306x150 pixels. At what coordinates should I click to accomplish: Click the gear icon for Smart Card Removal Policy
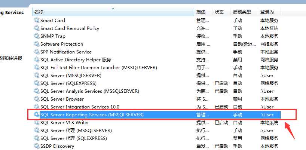(37, 28)
